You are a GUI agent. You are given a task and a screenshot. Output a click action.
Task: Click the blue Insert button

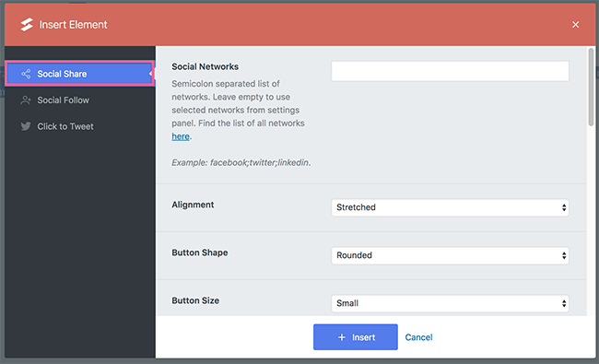point(356,337)
